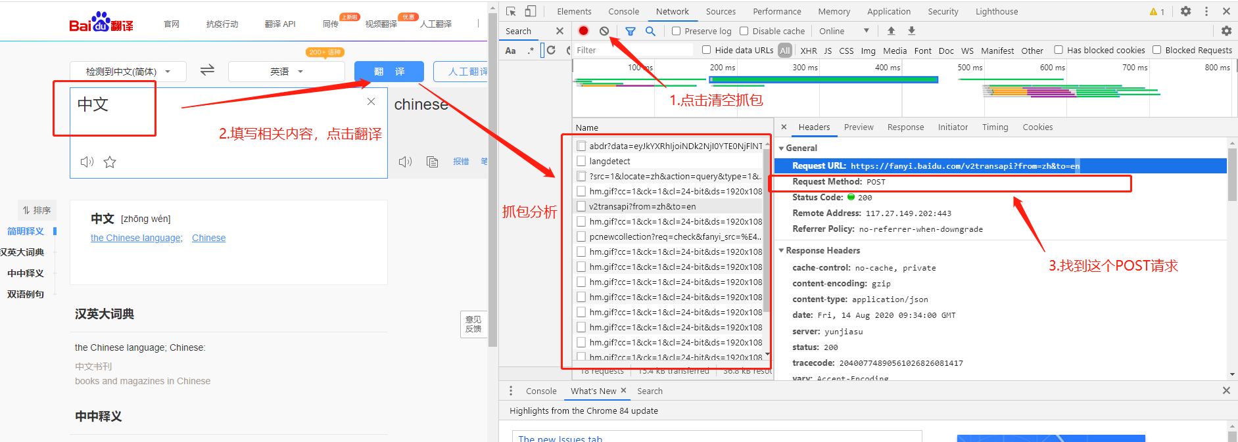Click the star favorite icon
The height and width of the screenshot is (442, 1238).
tap(110, 162)
